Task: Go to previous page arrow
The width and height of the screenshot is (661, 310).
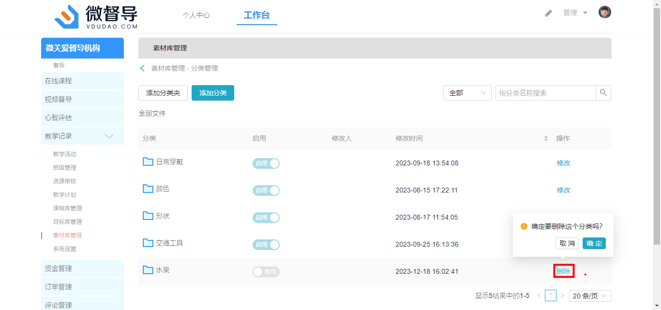Action: [539, 295]
